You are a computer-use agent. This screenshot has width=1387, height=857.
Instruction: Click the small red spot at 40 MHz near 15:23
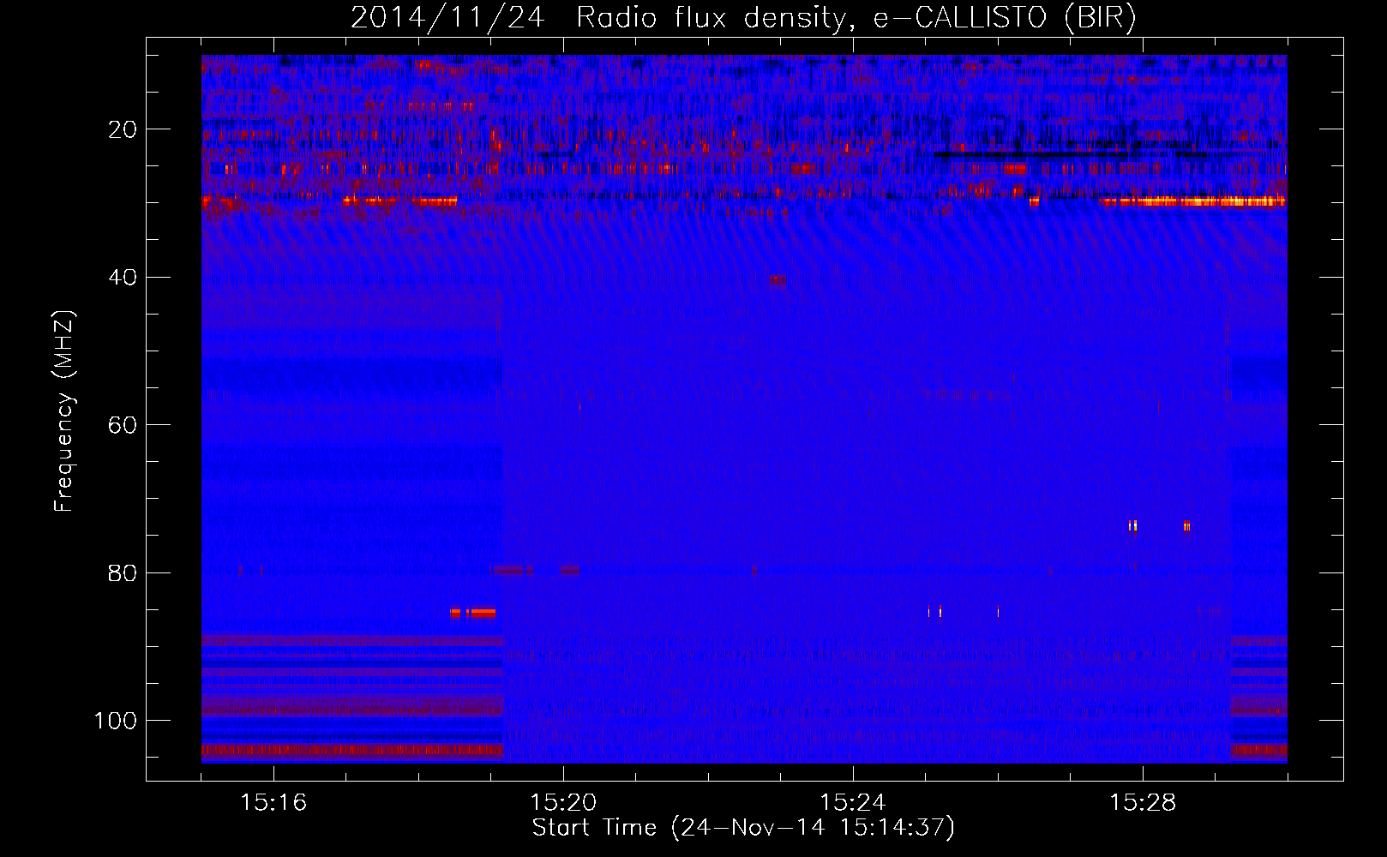tap(778, 280)
